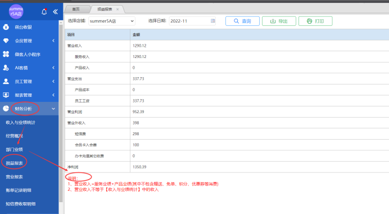The image size is (389, 214).
Task: Click the summer5A店 round avatar
Action: (16, 11)
